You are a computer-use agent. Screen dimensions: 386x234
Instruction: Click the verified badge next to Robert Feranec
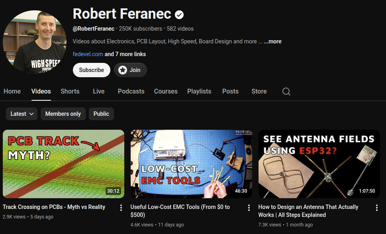180,15
